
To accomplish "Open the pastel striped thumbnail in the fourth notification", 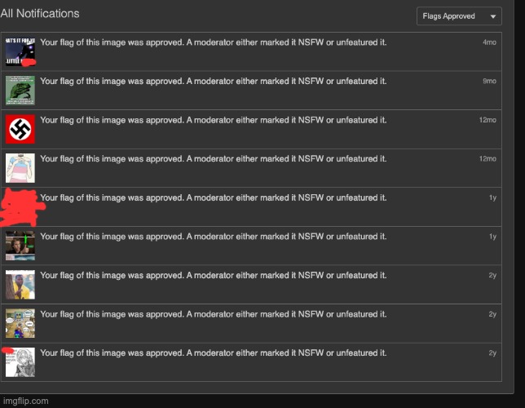I will 20,167.
